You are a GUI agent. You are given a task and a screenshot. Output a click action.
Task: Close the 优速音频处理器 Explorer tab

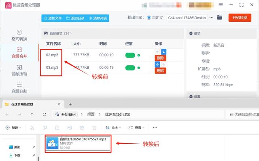59,104
